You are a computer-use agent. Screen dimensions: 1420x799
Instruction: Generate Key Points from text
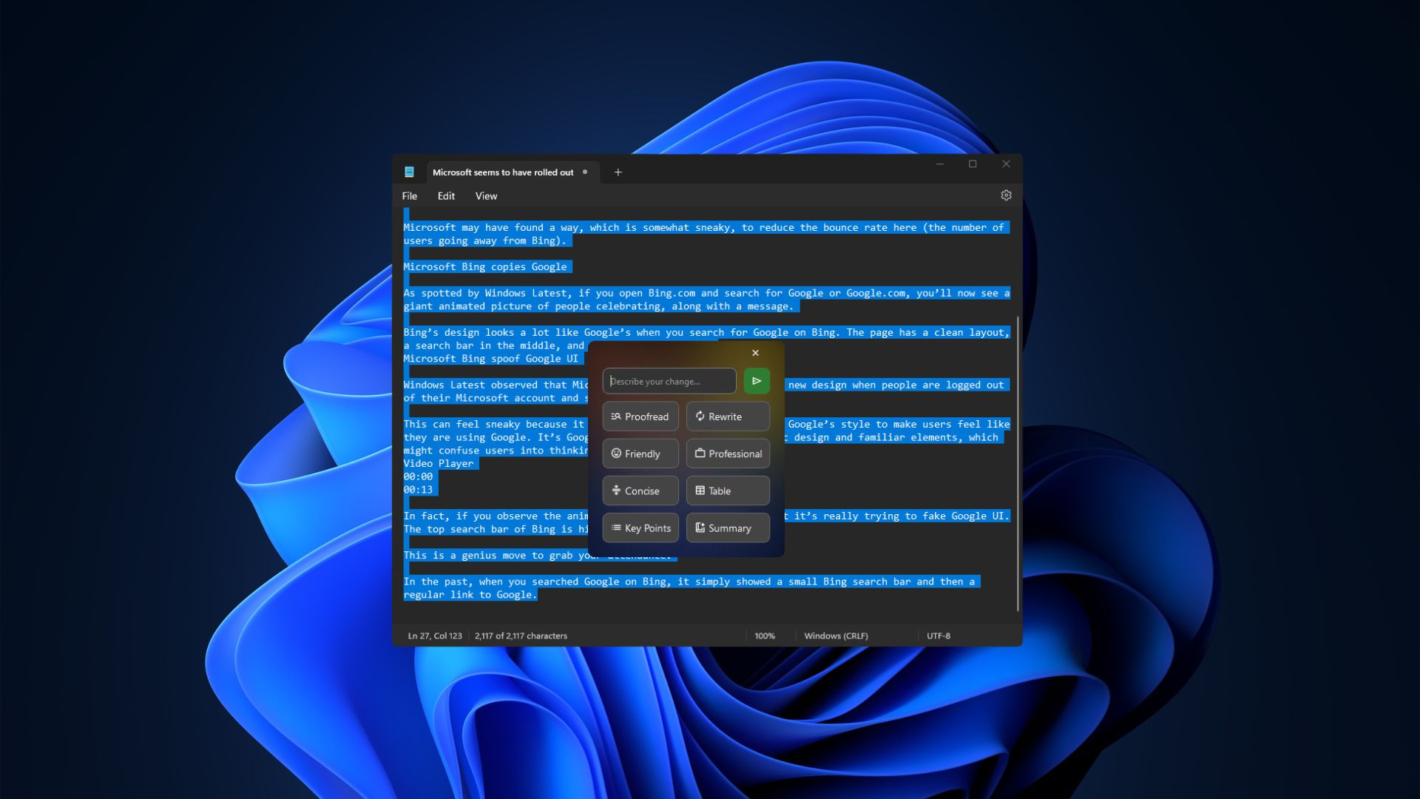click(x=640, y=528)
